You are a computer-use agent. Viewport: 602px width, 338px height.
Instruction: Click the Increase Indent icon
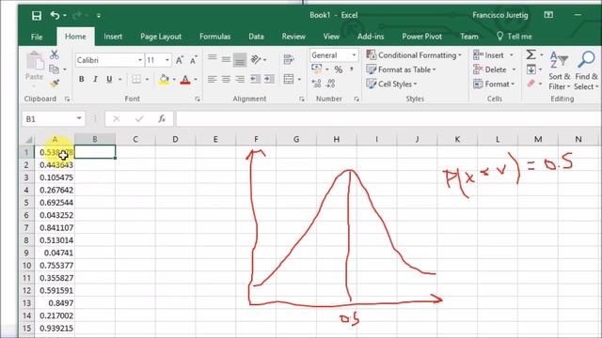pos(269,79)
